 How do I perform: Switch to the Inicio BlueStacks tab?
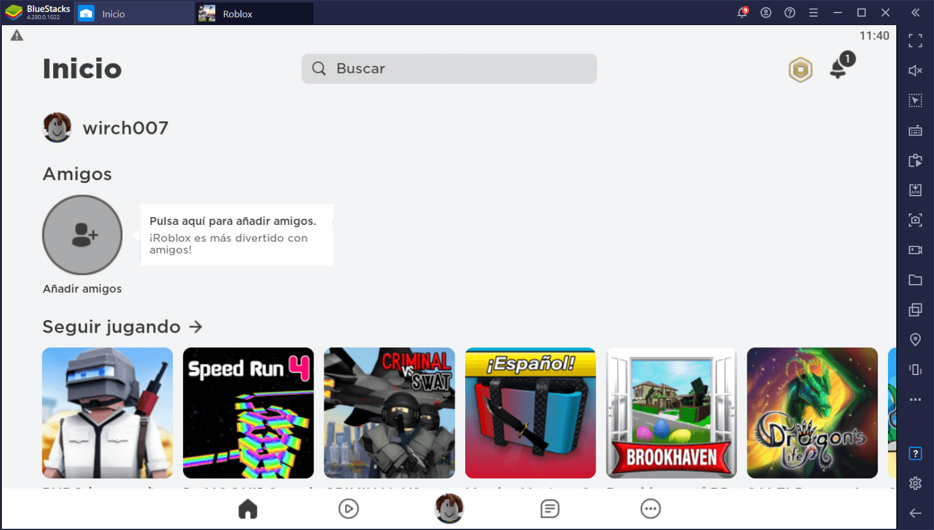tap(134, 14)
